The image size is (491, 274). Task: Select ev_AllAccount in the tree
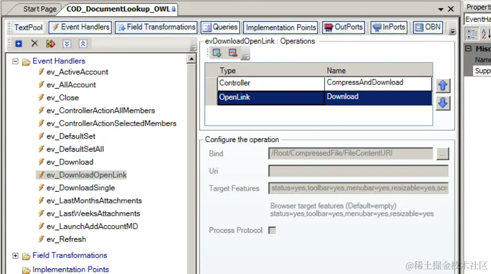pos(71,84)
